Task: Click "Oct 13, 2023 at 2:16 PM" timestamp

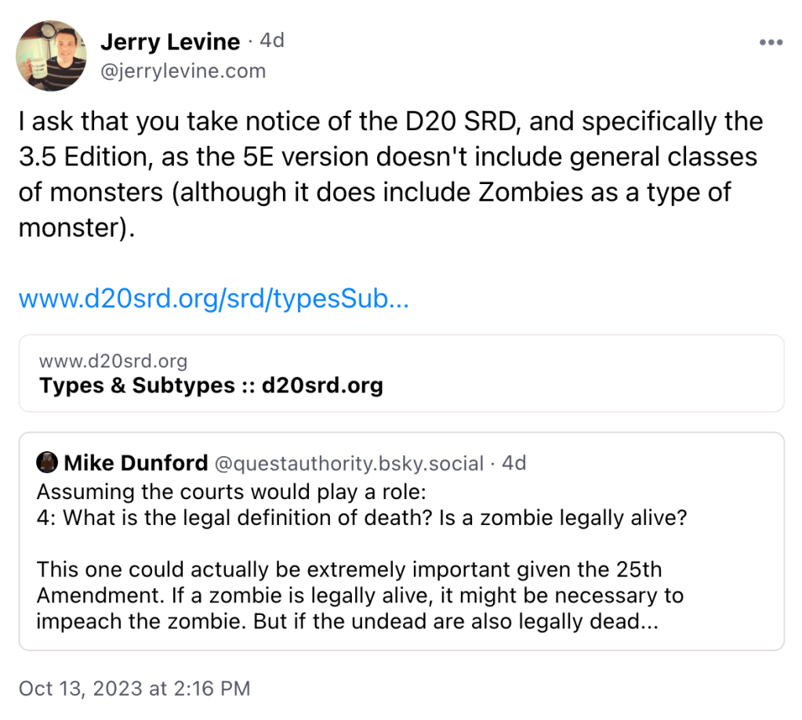Action: tap(134, 689)
